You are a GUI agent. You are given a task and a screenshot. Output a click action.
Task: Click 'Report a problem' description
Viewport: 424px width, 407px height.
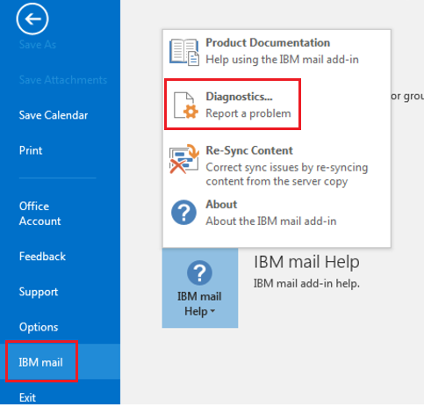click(x=248, y=113)
